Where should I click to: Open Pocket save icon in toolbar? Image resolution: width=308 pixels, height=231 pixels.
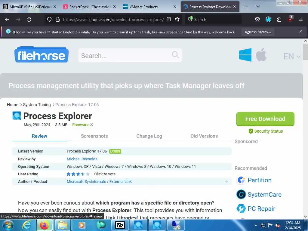[x=257, y=20]
